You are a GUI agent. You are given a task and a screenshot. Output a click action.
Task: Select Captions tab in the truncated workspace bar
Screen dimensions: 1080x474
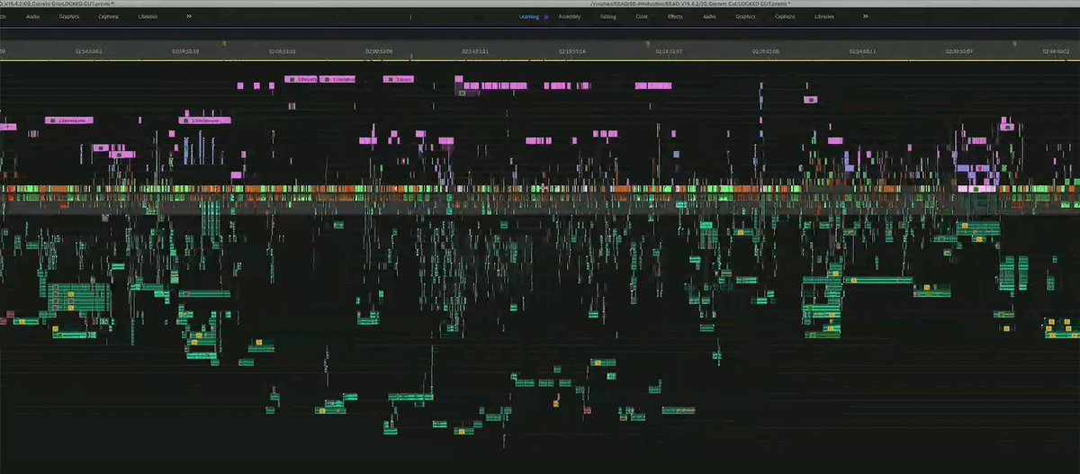[x=106, y=16]
